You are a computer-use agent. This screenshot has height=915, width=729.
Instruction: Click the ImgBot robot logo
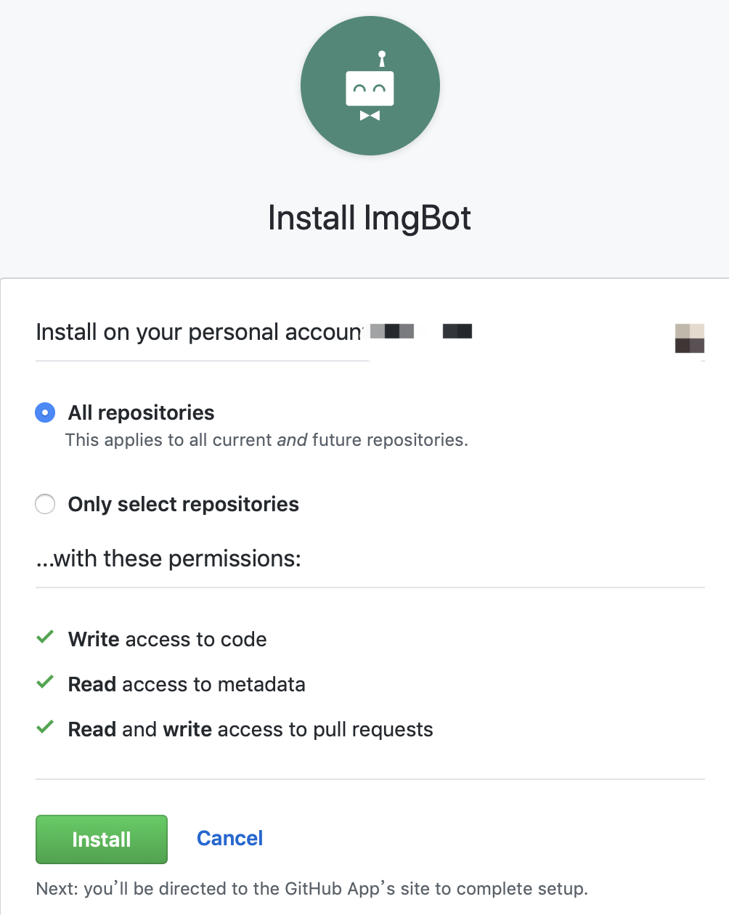point(370,86)
